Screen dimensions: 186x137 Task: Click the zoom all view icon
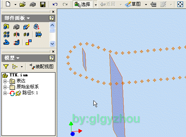pos(180,4)
